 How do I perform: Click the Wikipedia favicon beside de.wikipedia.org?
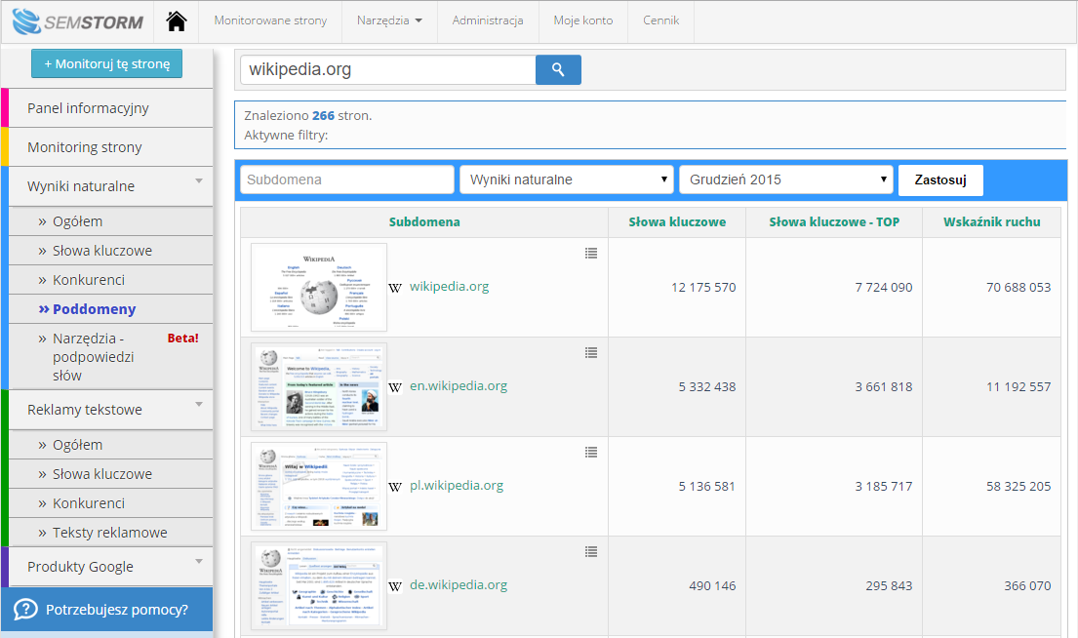pyautogui.click(x=395, y=586)
